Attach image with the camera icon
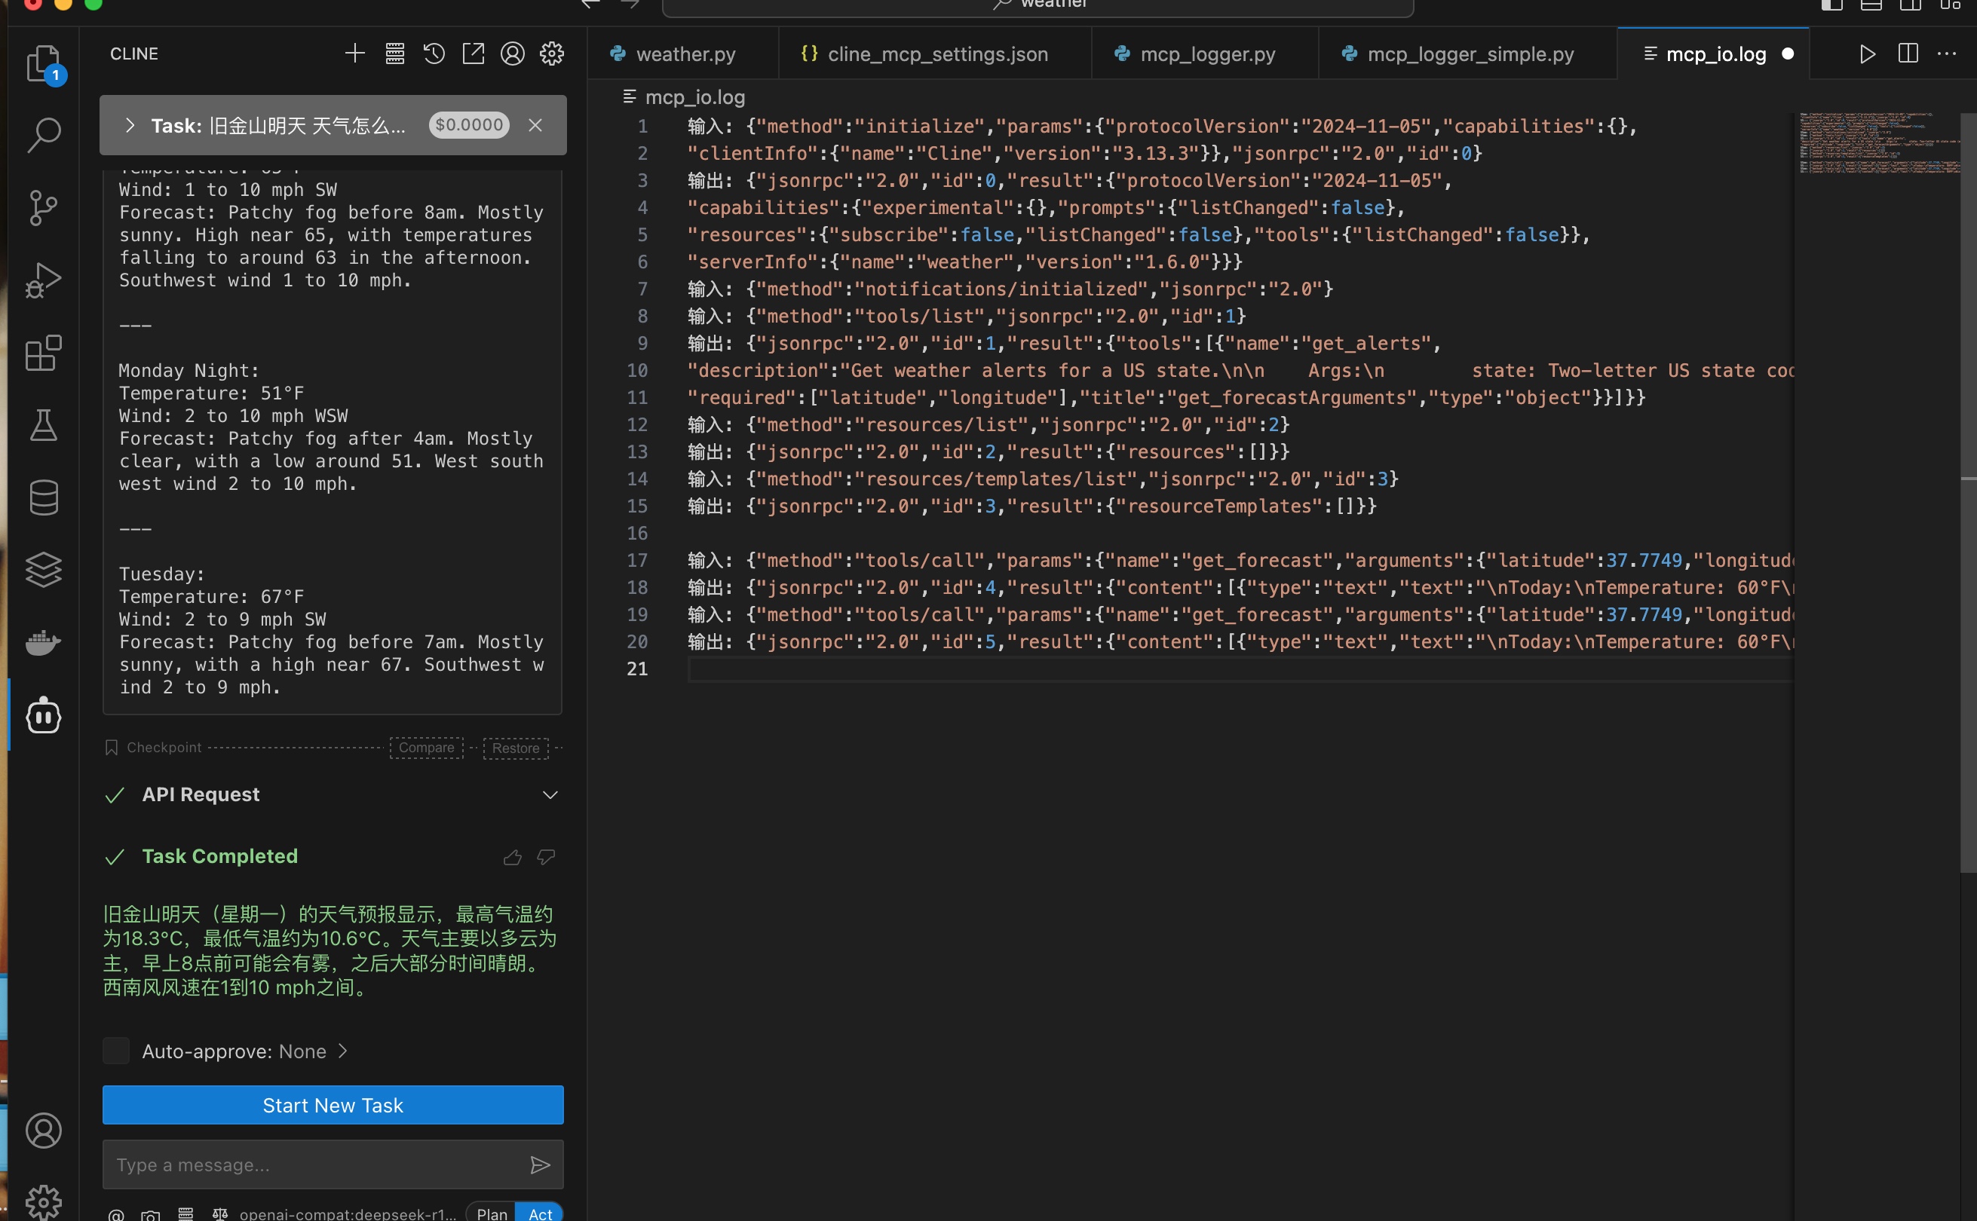The width and height of the screenshot is (1977, 1221). coord(150,1213)
